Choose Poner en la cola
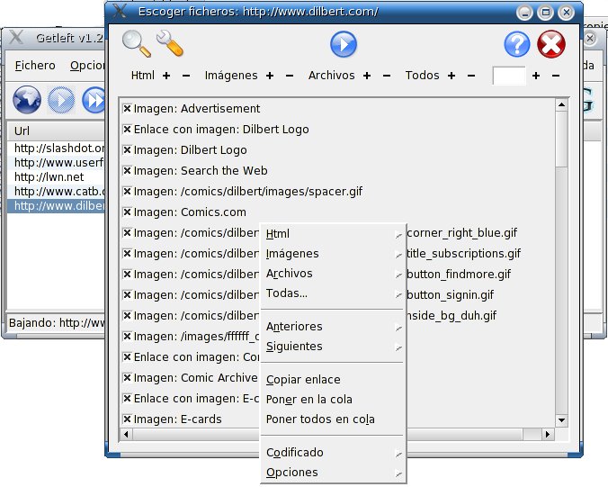Viewport: 608px width, 487px height. click(334, 400)
